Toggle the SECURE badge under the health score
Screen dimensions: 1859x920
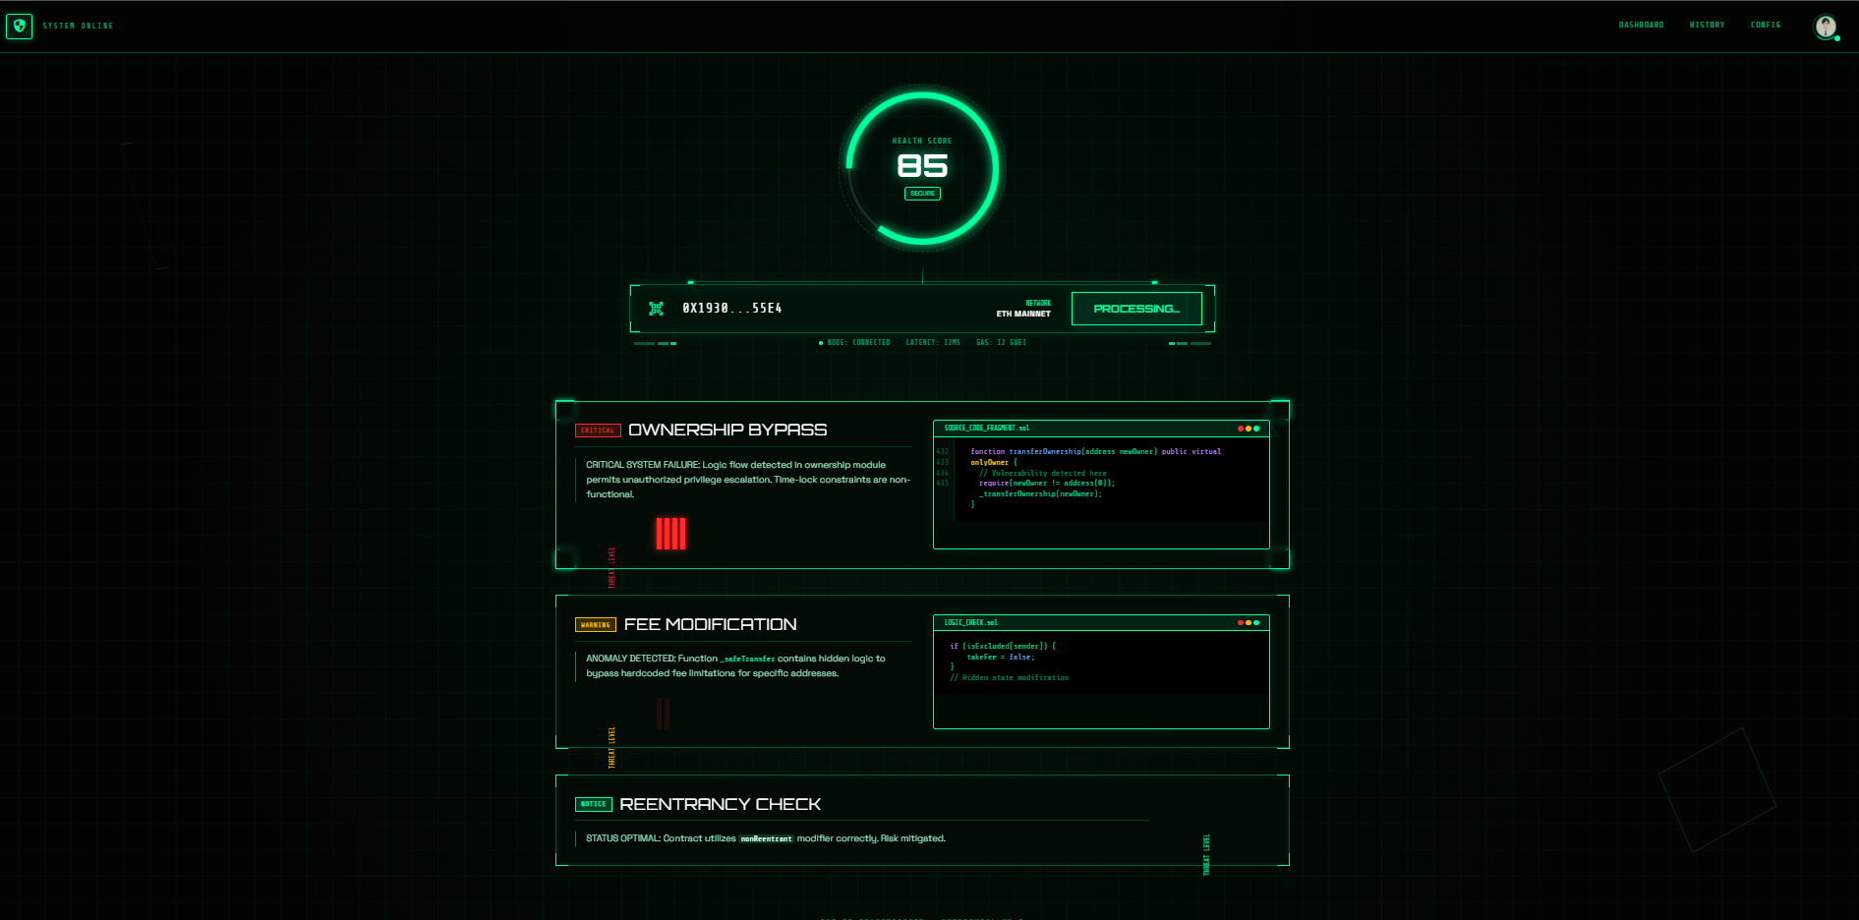pos(922,194)
